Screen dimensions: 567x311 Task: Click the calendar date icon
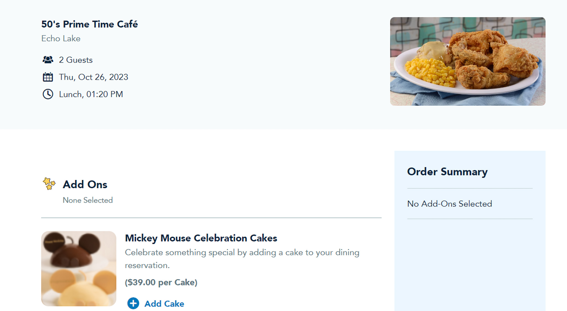point(48,77)
